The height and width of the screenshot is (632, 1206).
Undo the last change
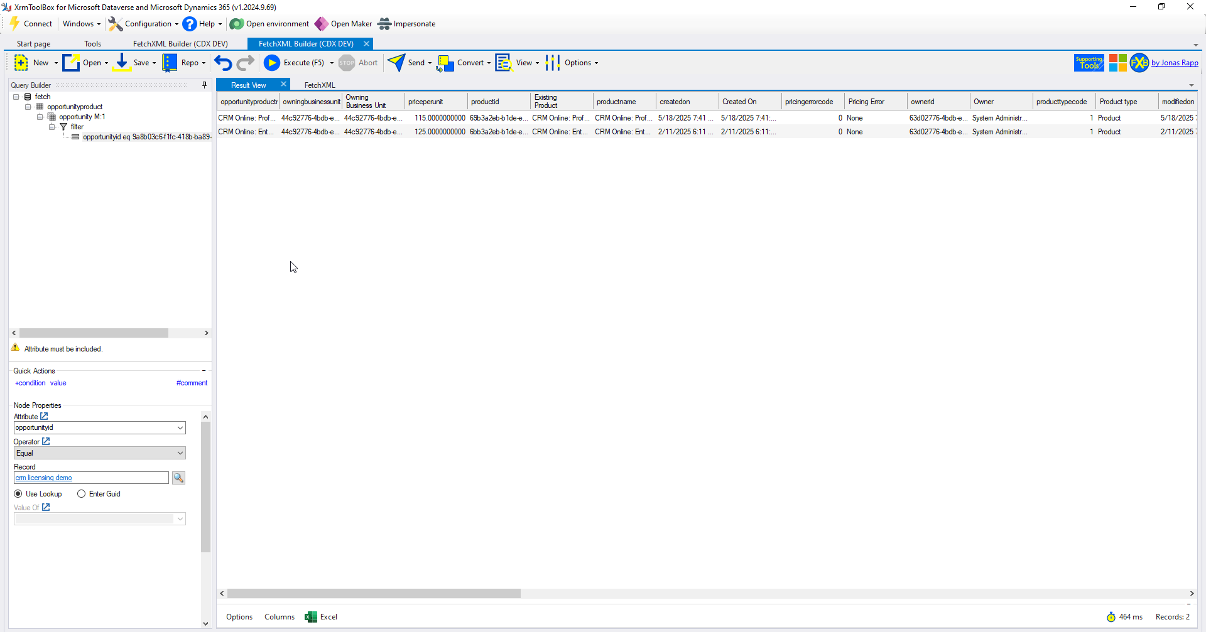[x=223, y=63]
